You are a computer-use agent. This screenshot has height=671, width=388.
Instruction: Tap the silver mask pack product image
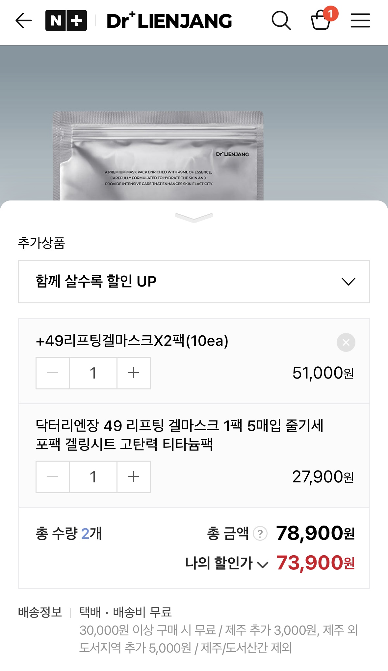tap(158, 156)
